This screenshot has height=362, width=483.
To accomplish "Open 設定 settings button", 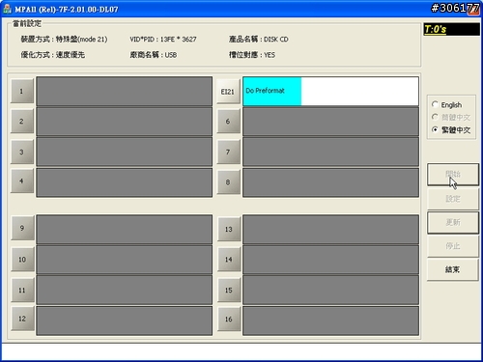I will pos(453,199).
